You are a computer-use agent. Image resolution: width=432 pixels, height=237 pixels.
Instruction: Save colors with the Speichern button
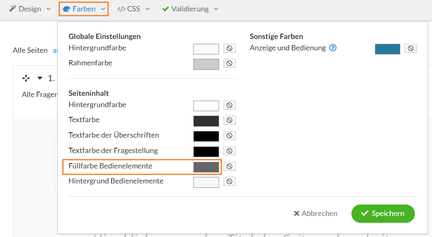pyautogui.click(x=383, y=213)
